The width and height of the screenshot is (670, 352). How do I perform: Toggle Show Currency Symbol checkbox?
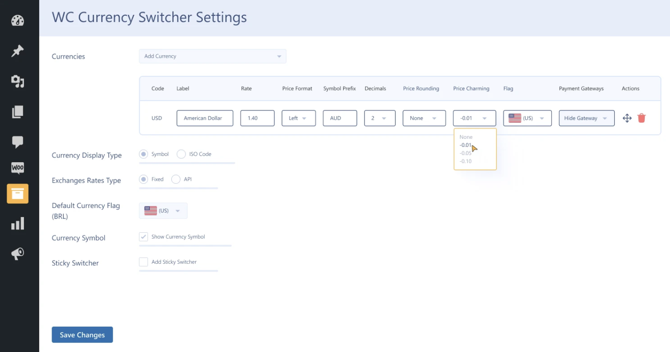(143, 237)
